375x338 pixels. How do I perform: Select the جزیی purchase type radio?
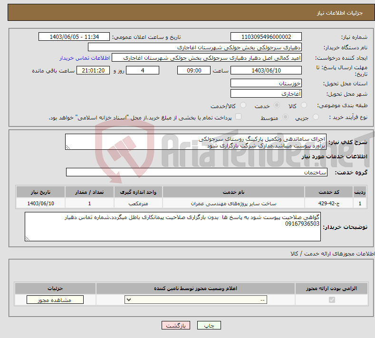pyautogui.click(x=316, y=117)
